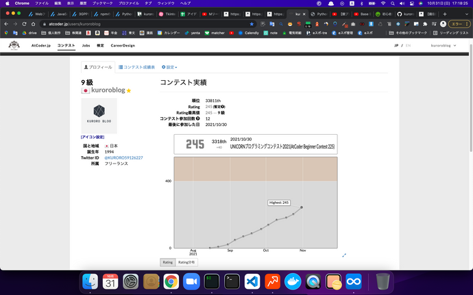Click the Highest: 245 point on graph

pos(302,207)
